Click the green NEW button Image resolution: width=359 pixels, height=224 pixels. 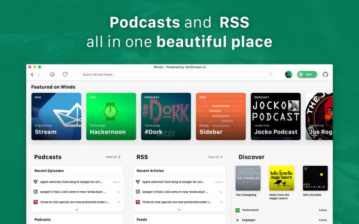tap(307, 74)
